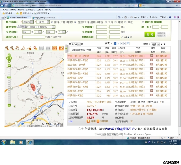Open the 基隆市 city dropdown
Image resolution: width=181 pixels, height=165 pixels.
coord(28,22)
